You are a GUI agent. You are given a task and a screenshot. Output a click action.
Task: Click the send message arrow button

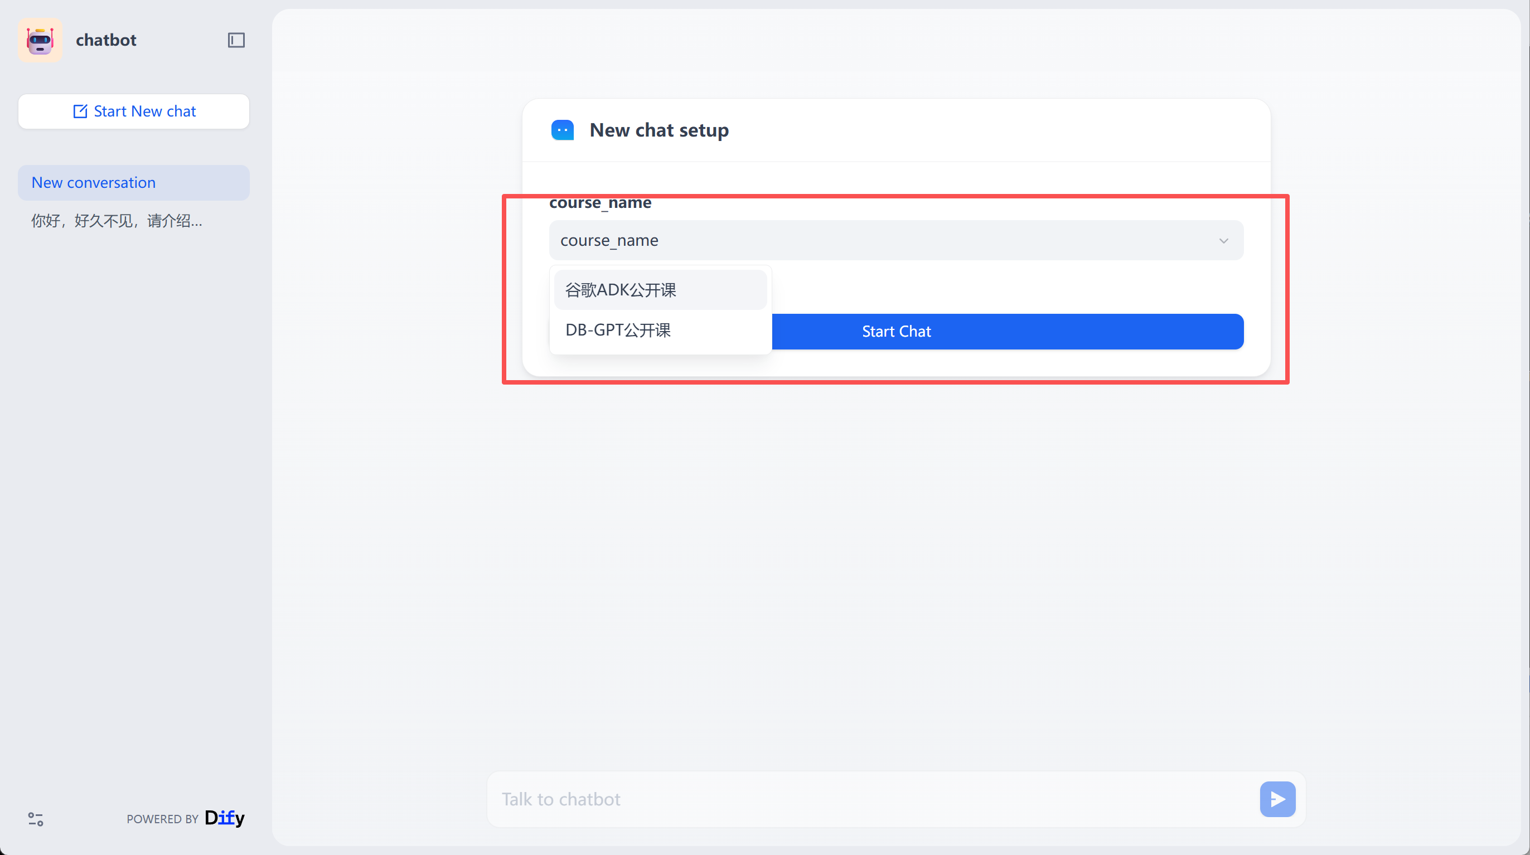[x=1277, y=799]
